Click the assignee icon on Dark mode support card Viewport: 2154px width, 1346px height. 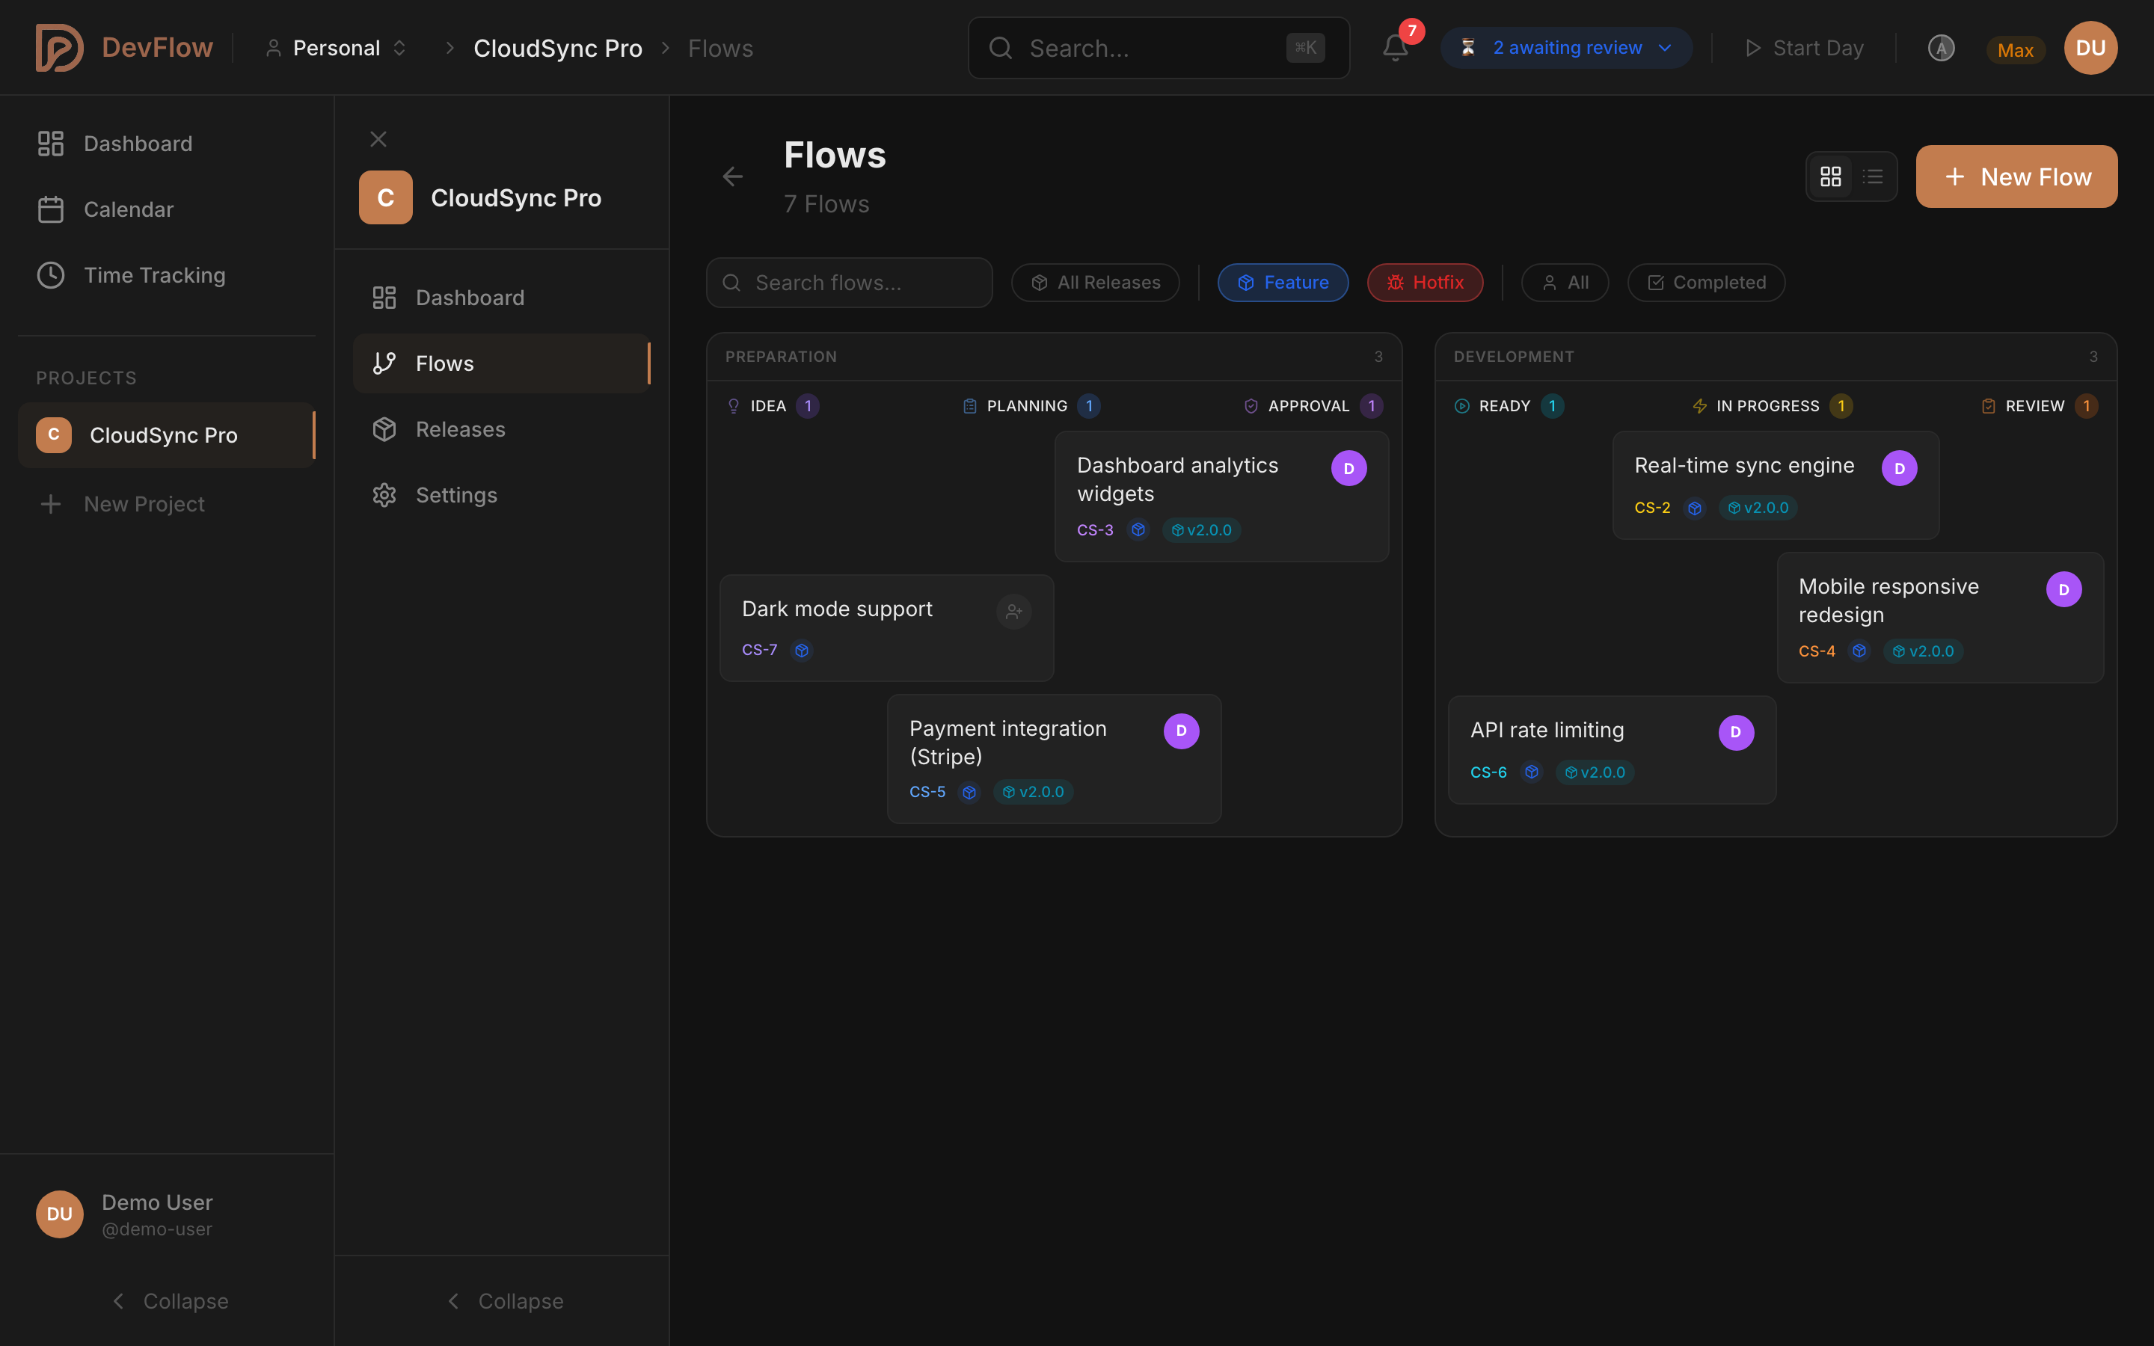pyautogui.click(x=1014, y=612)
